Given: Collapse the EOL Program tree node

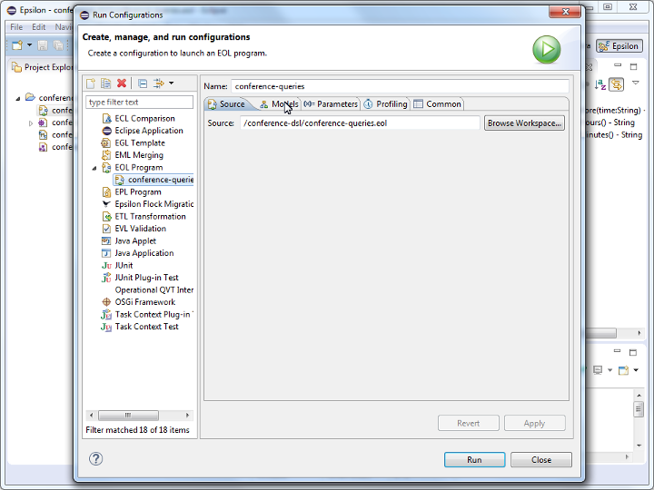Looking at the screenshot, I should [x=94, y=168].
